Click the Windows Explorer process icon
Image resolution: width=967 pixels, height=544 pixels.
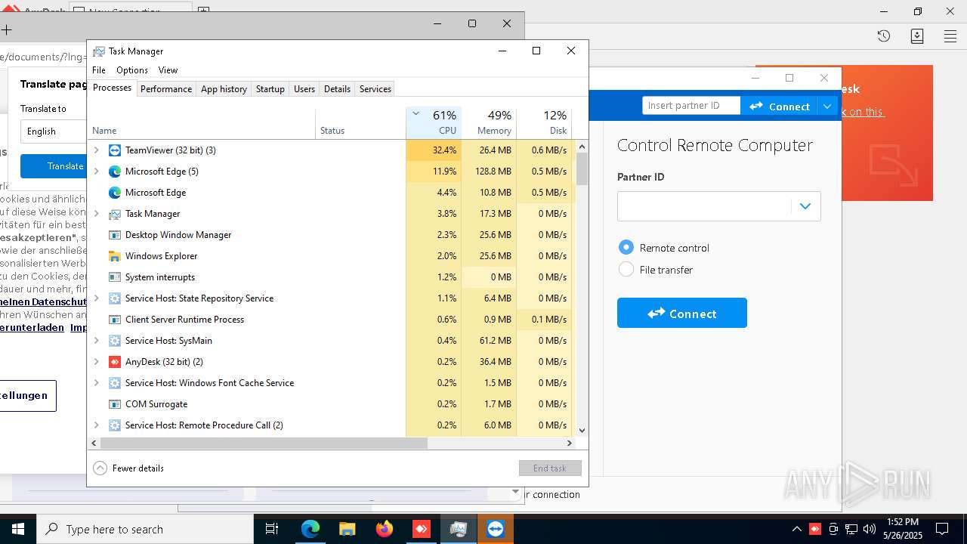[115, 256]
